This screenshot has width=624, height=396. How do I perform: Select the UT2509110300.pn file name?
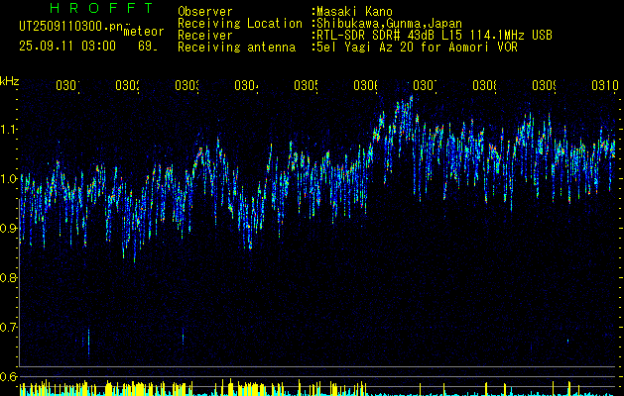click(x=71, y=27)
